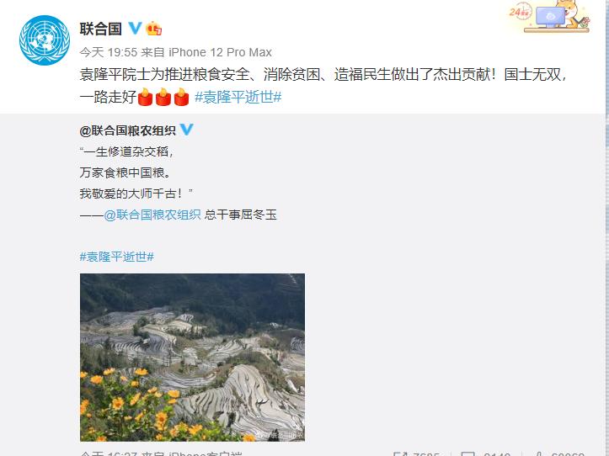Open the #袁隆平逝世# hashtag in main post
The width and height of the screenshot is (609, 456).
[x=238, y=97]
